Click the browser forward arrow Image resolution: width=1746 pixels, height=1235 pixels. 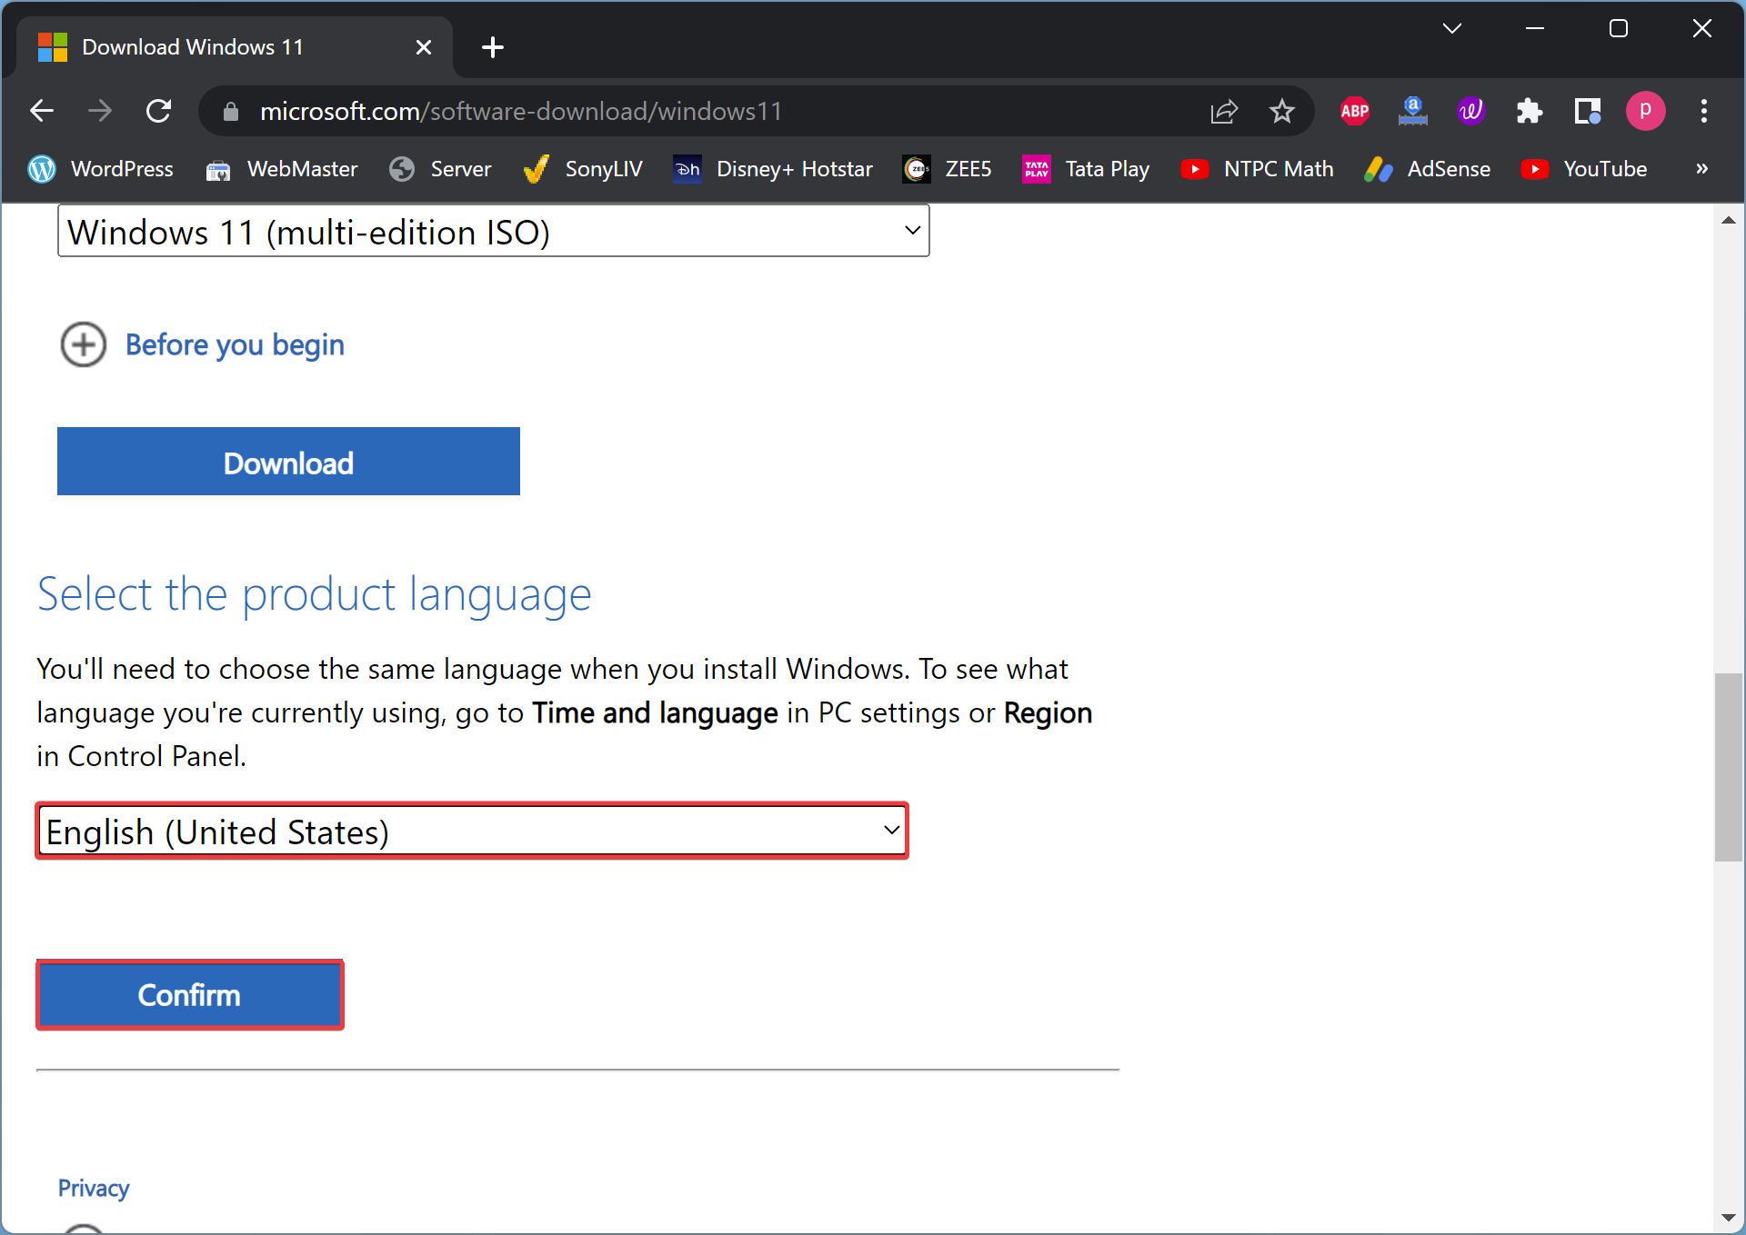click(100, 111)
